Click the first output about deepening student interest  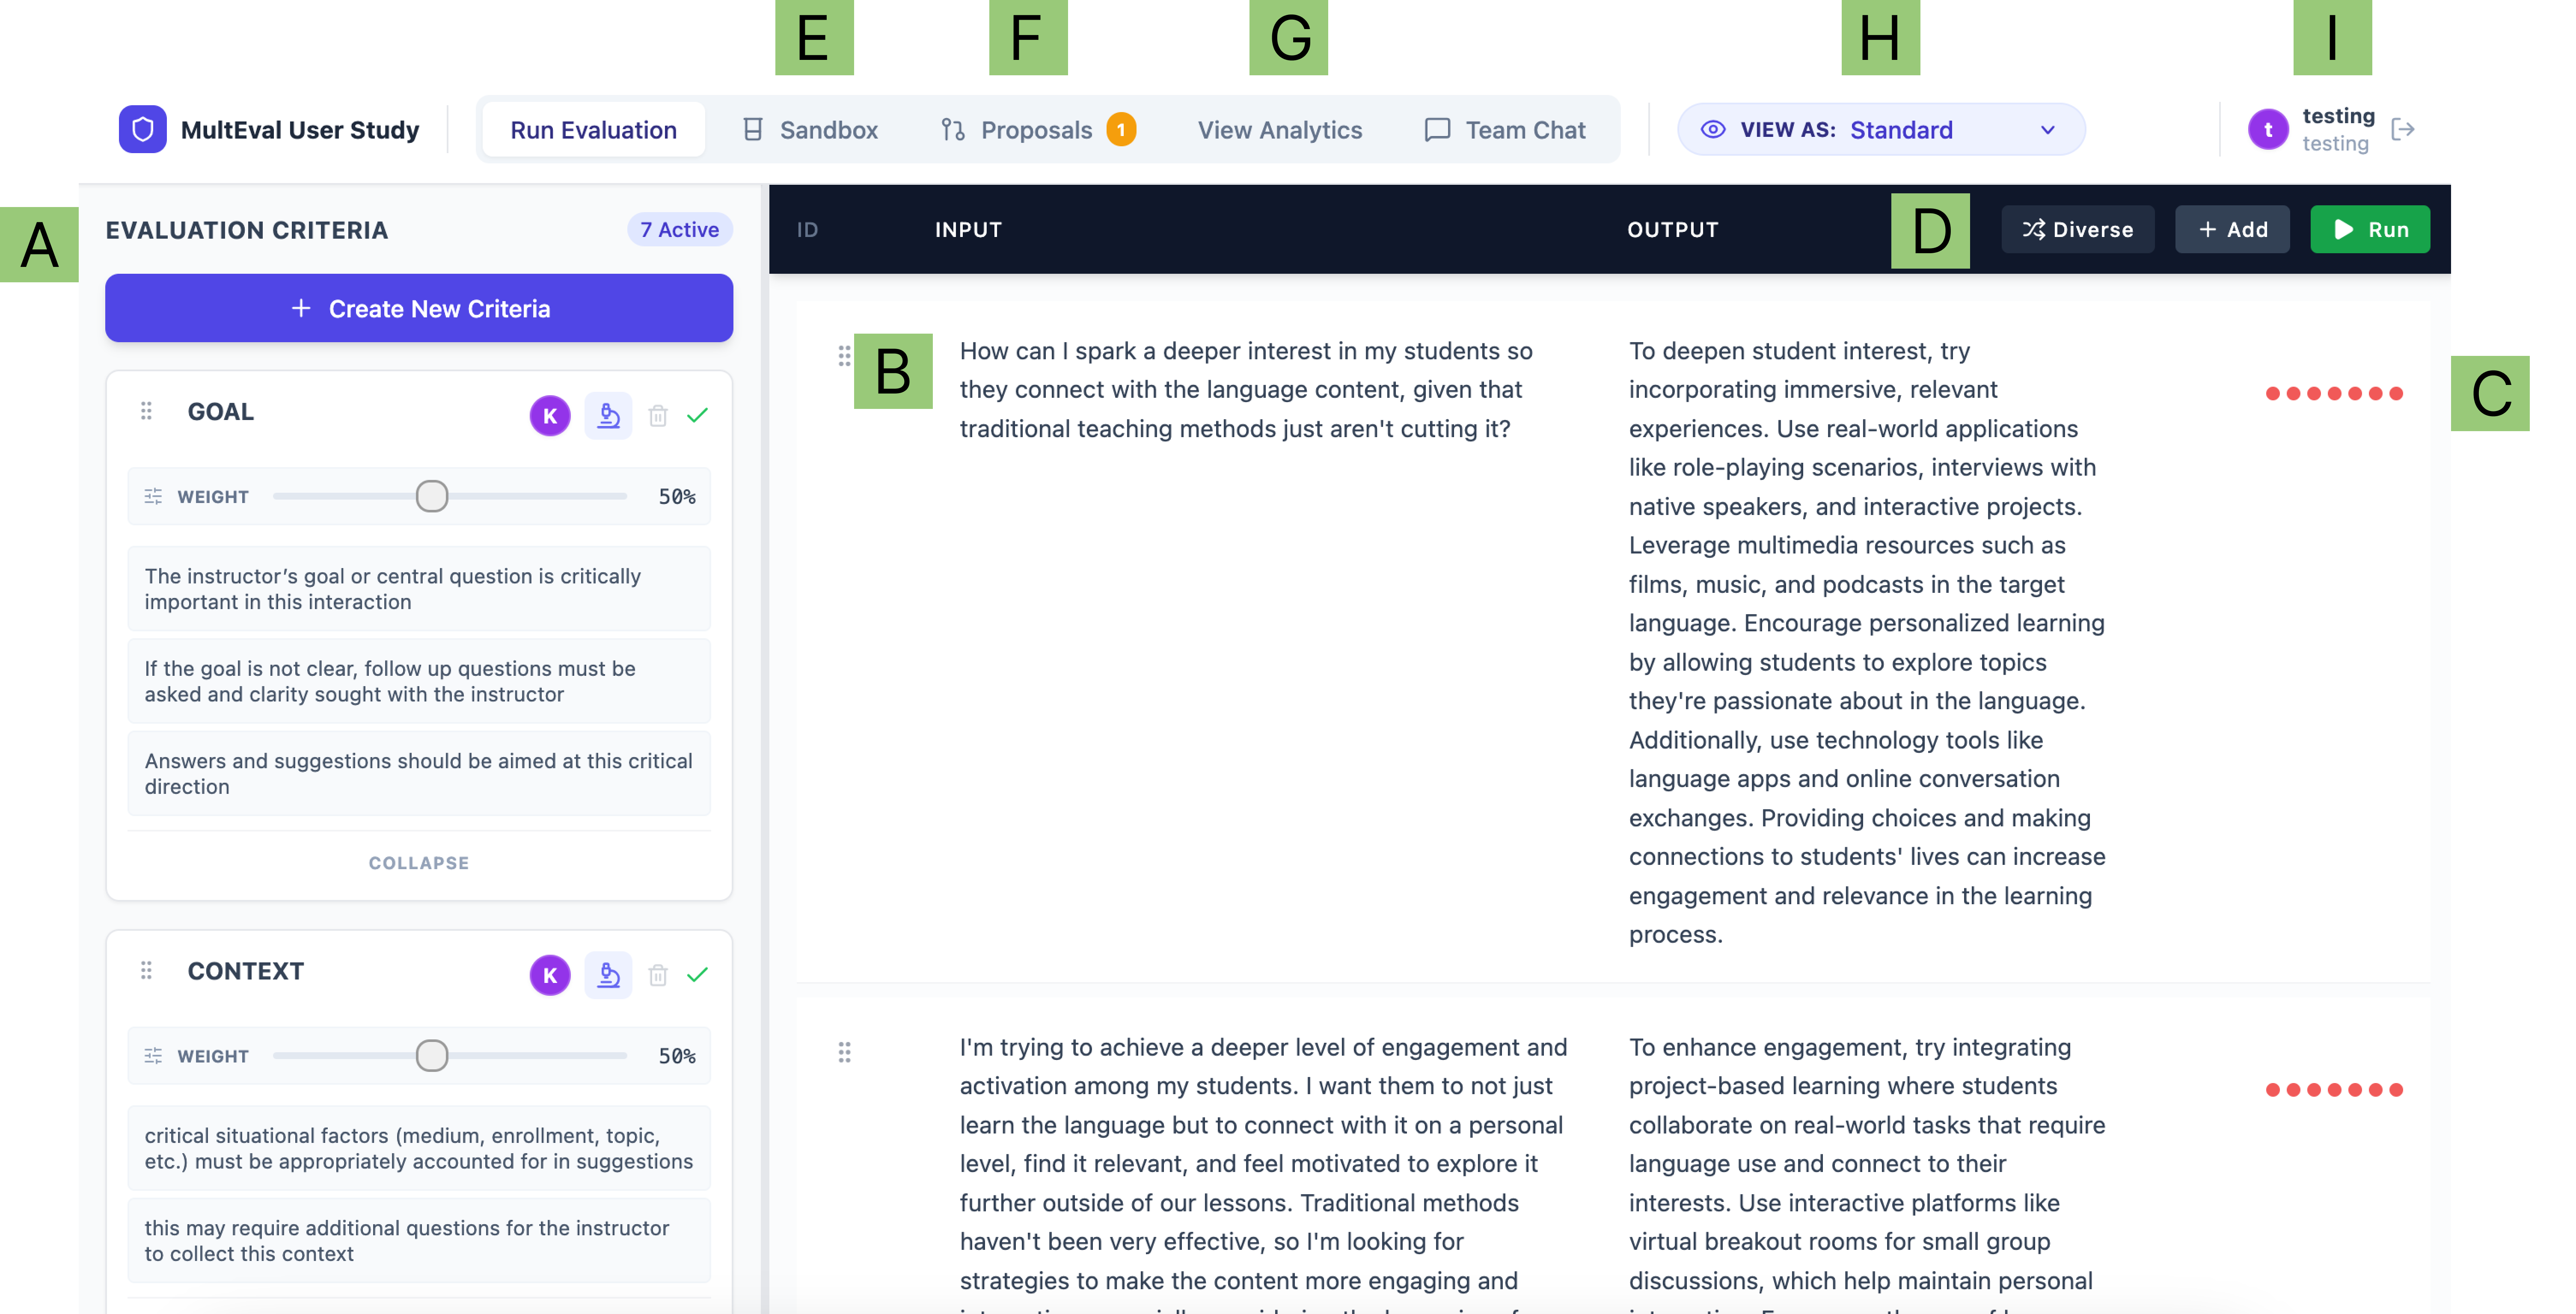click(1868, 642)
